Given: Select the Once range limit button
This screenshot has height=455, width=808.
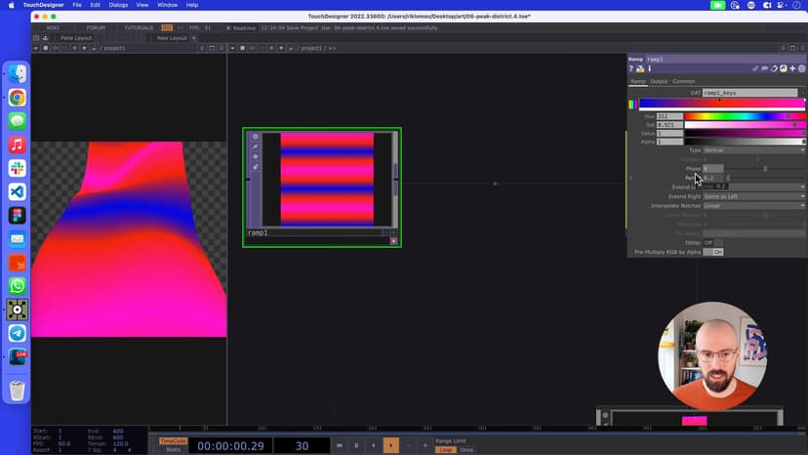Looking at the screenshot, I should click(466, 450).
